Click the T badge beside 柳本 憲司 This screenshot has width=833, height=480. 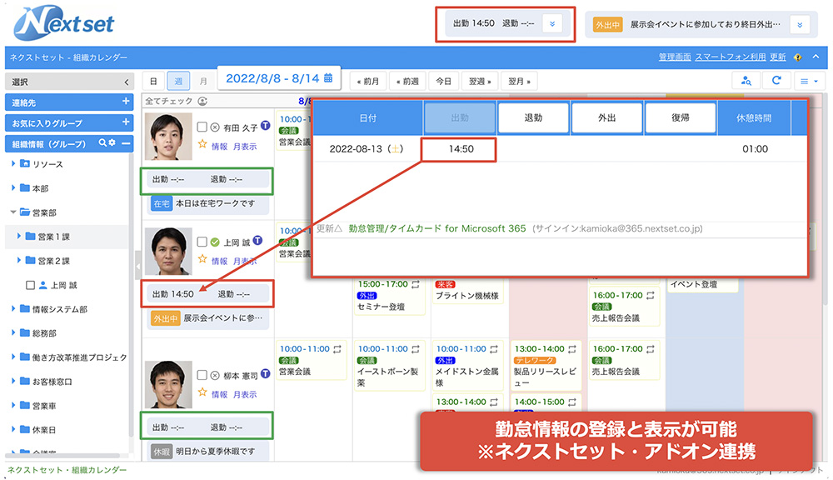(x=265, y=374)
